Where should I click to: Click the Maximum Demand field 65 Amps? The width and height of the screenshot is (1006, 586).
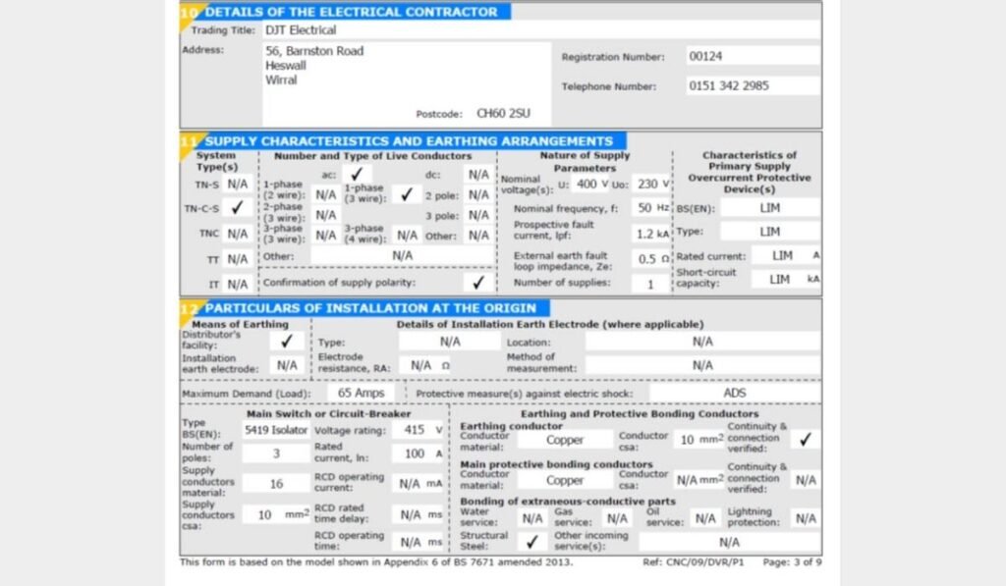tap(362, 393)
